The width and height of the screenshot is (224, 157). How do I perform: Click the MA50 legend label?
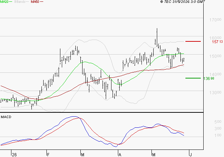click(x=35, y=2)
